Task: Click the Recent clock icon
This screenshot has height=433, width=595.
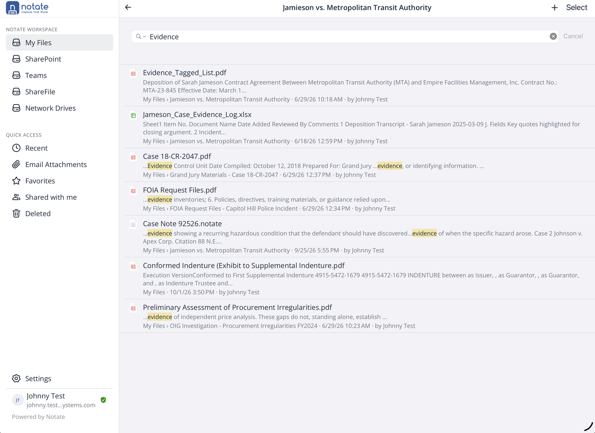Action: point(16,148)
